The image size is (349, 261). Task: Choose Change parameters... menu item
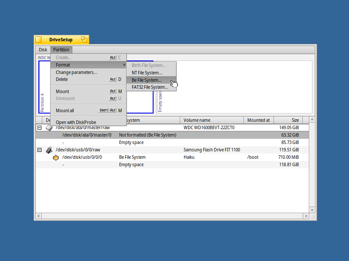pyautogui.click(x=89, y=72)
